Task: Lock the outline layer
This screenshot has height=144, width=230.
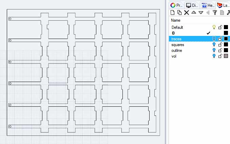Action: pyautogui.click(x=220, y=50)
